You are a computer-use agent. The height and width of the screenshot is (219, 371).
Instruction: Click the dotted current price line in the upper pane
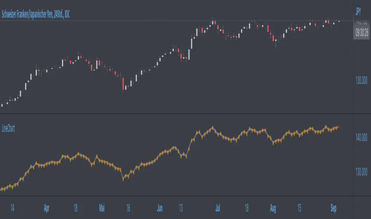pos(119,21)
